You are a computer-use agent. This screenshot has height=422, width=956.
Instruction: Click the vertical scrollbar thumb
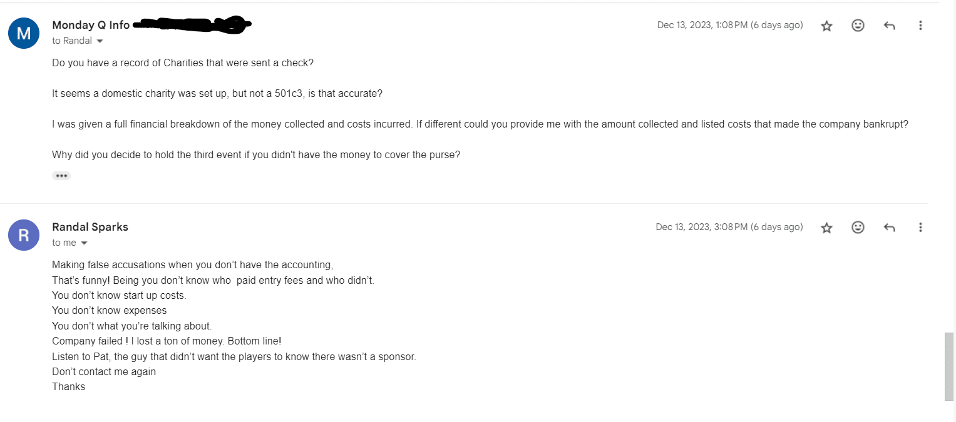point(949,366)
